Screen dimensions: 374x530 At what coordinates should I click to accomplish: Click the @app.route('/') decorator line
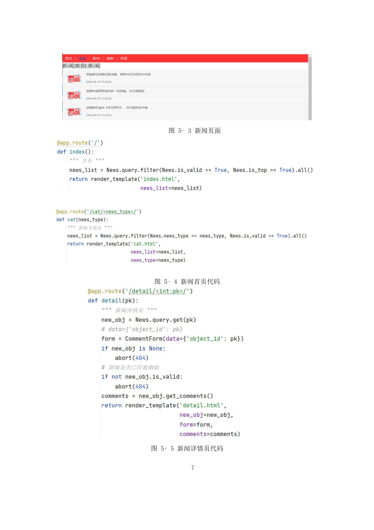80,143
